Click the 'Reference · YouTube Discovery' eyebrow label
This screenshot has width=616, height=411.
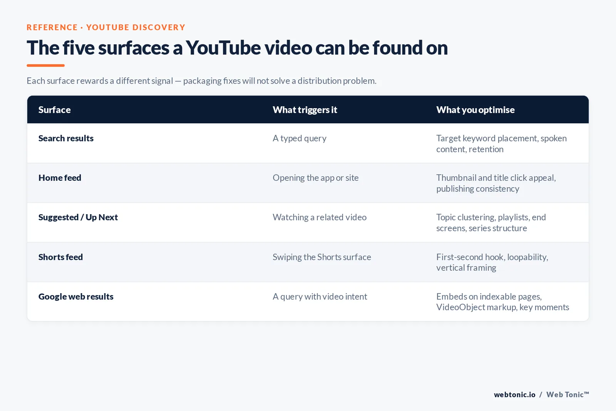click(x=106, y=27)
